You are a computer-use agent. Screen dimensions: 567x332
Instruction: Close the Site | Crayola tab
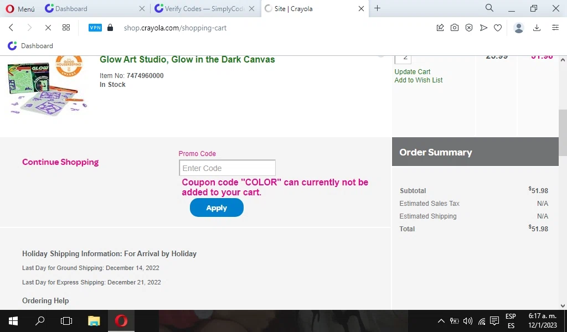[x=361, y=9]
